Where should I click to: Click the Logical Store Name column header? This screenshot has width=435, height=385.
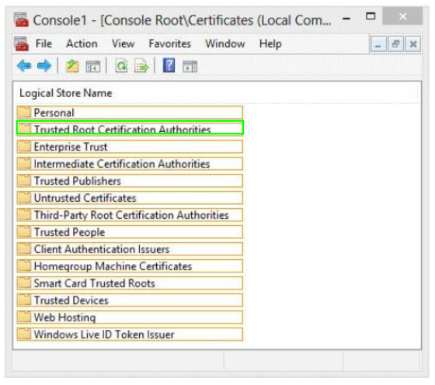(66, 93)
